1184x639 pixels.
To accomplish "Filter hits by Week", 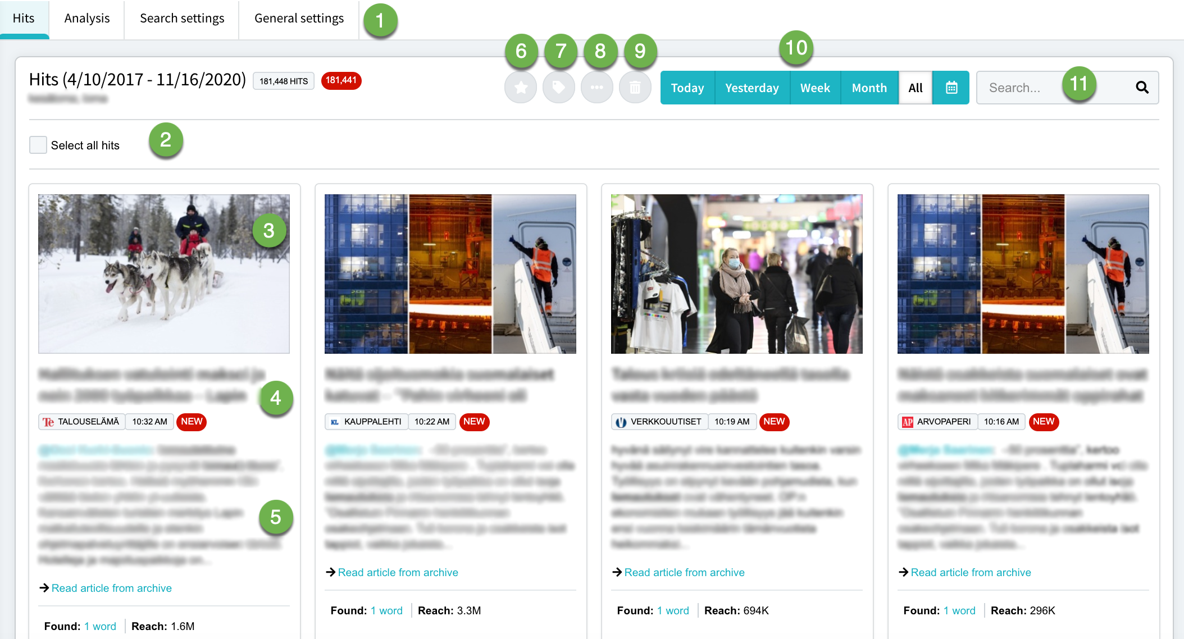I will (815, 88).
